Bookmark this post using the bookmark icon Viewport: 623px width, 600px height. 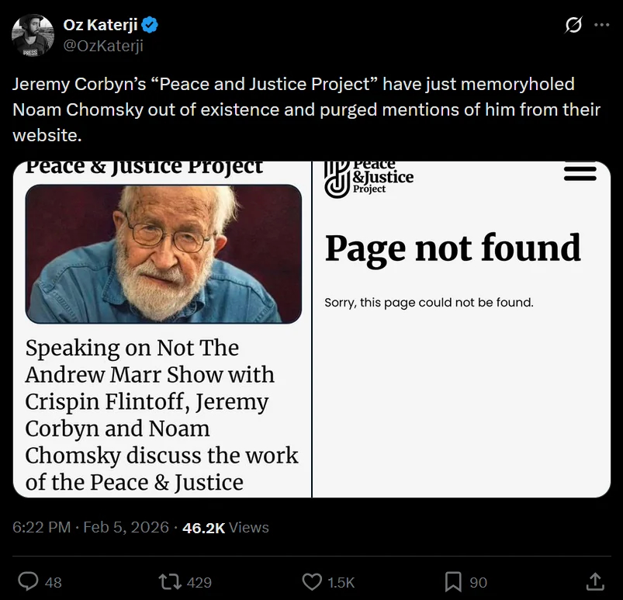(454, 581)
